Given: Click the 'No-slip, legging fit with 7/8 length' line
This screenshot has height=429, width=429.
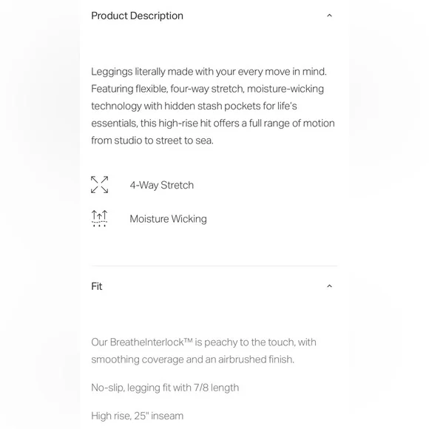Looking at the screenshot, I should coord(165,388).
